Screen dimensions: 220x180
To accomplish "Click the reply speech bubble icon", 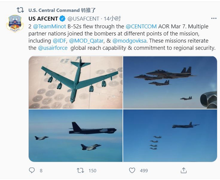I will coord(32,170).
